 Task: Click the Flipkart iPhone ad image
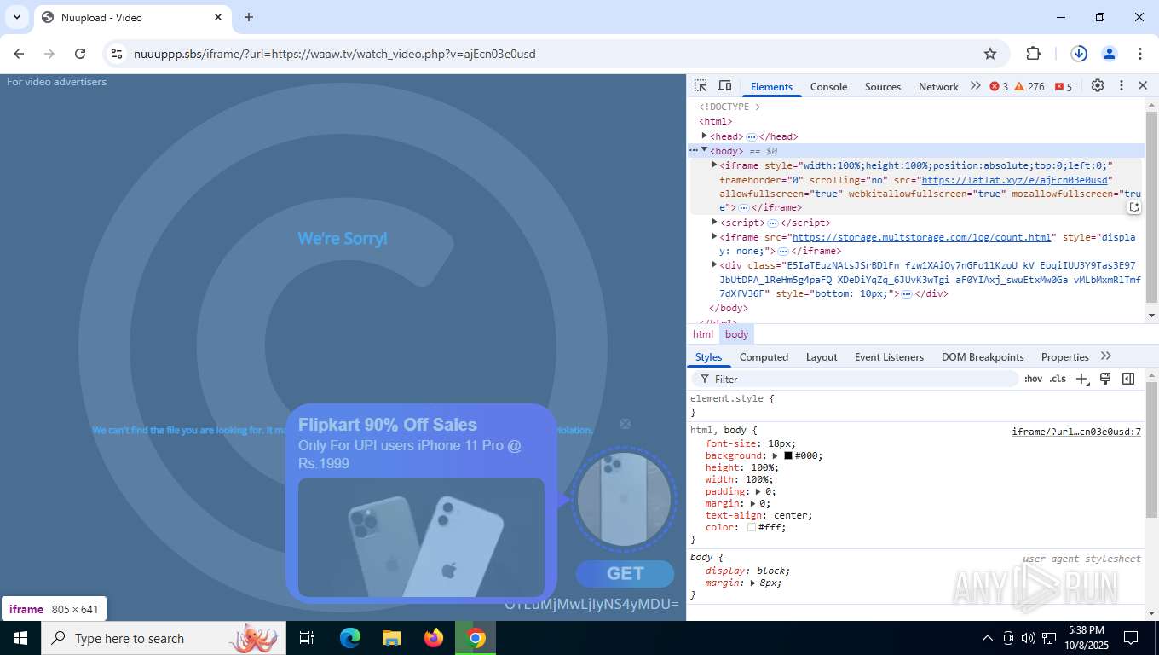(x=421, y=537)
